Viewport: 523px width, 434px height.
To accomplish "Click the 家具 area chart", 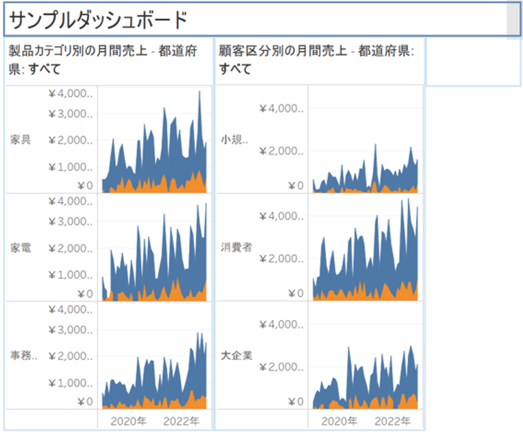I will pos(154,139).
